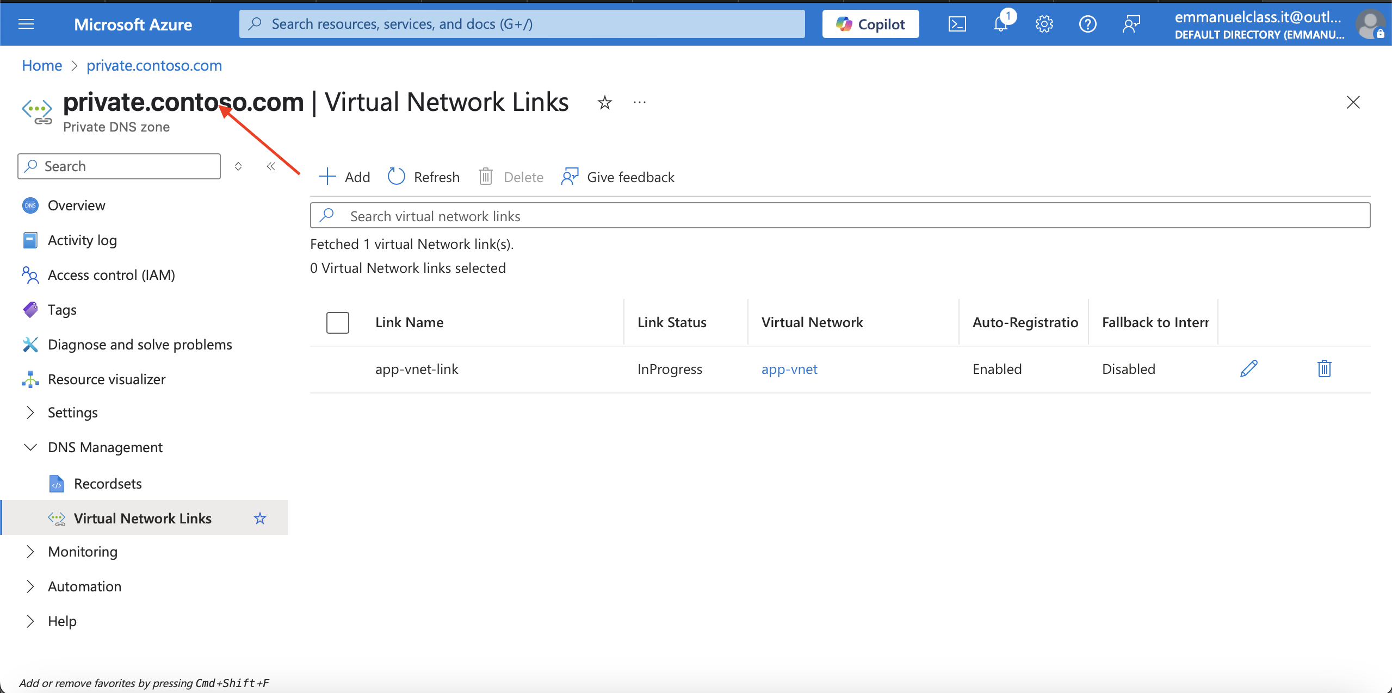Click the Delete toolbar button
1392x693 pixels.
(x=511, y=177)
